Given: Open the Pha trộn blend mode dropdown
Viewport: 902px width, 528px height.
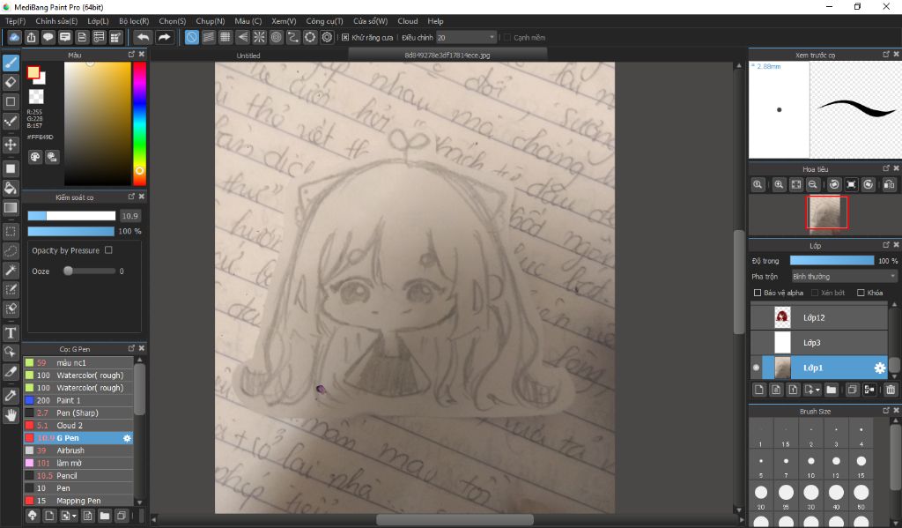Looking at the screenshot, I should coord(844,277).
